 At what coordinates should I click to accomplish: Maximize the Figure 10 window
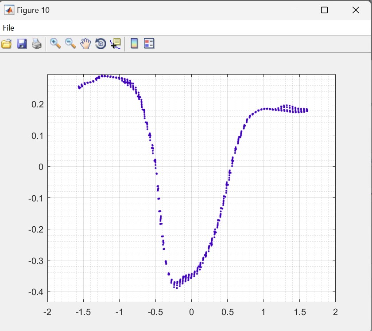pyautogui.click(x=324, y=10)
